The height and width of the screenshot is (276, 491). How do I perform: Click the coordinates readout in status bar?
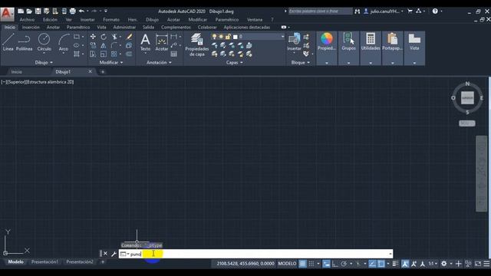pyautogui.click(x=245, y=264)
